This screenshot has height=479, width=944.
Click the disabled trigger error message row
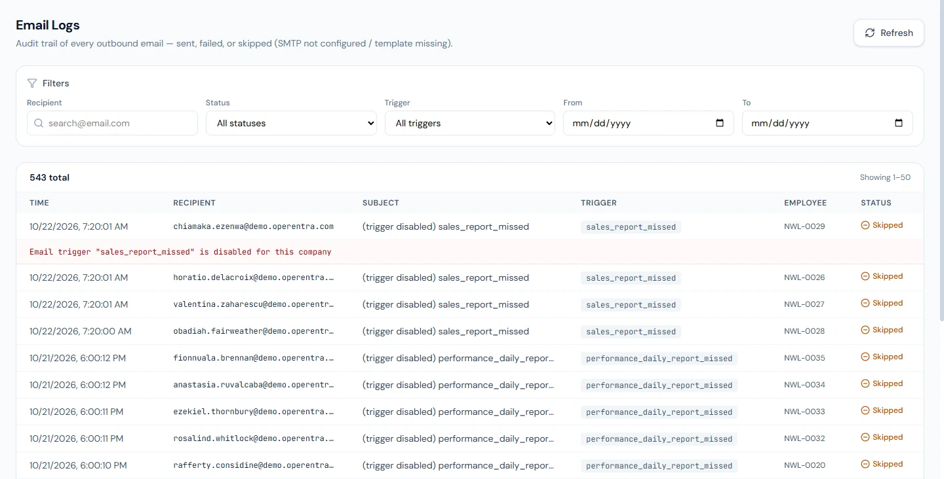[470, 252]
